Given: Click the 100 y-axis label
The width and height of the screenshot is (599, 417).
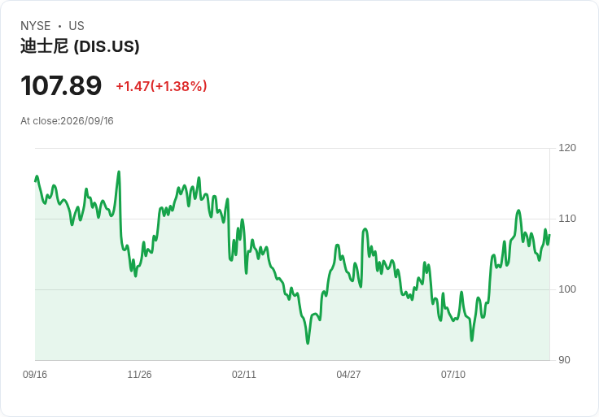Looking at the screenshot, I should pos(567,289).
